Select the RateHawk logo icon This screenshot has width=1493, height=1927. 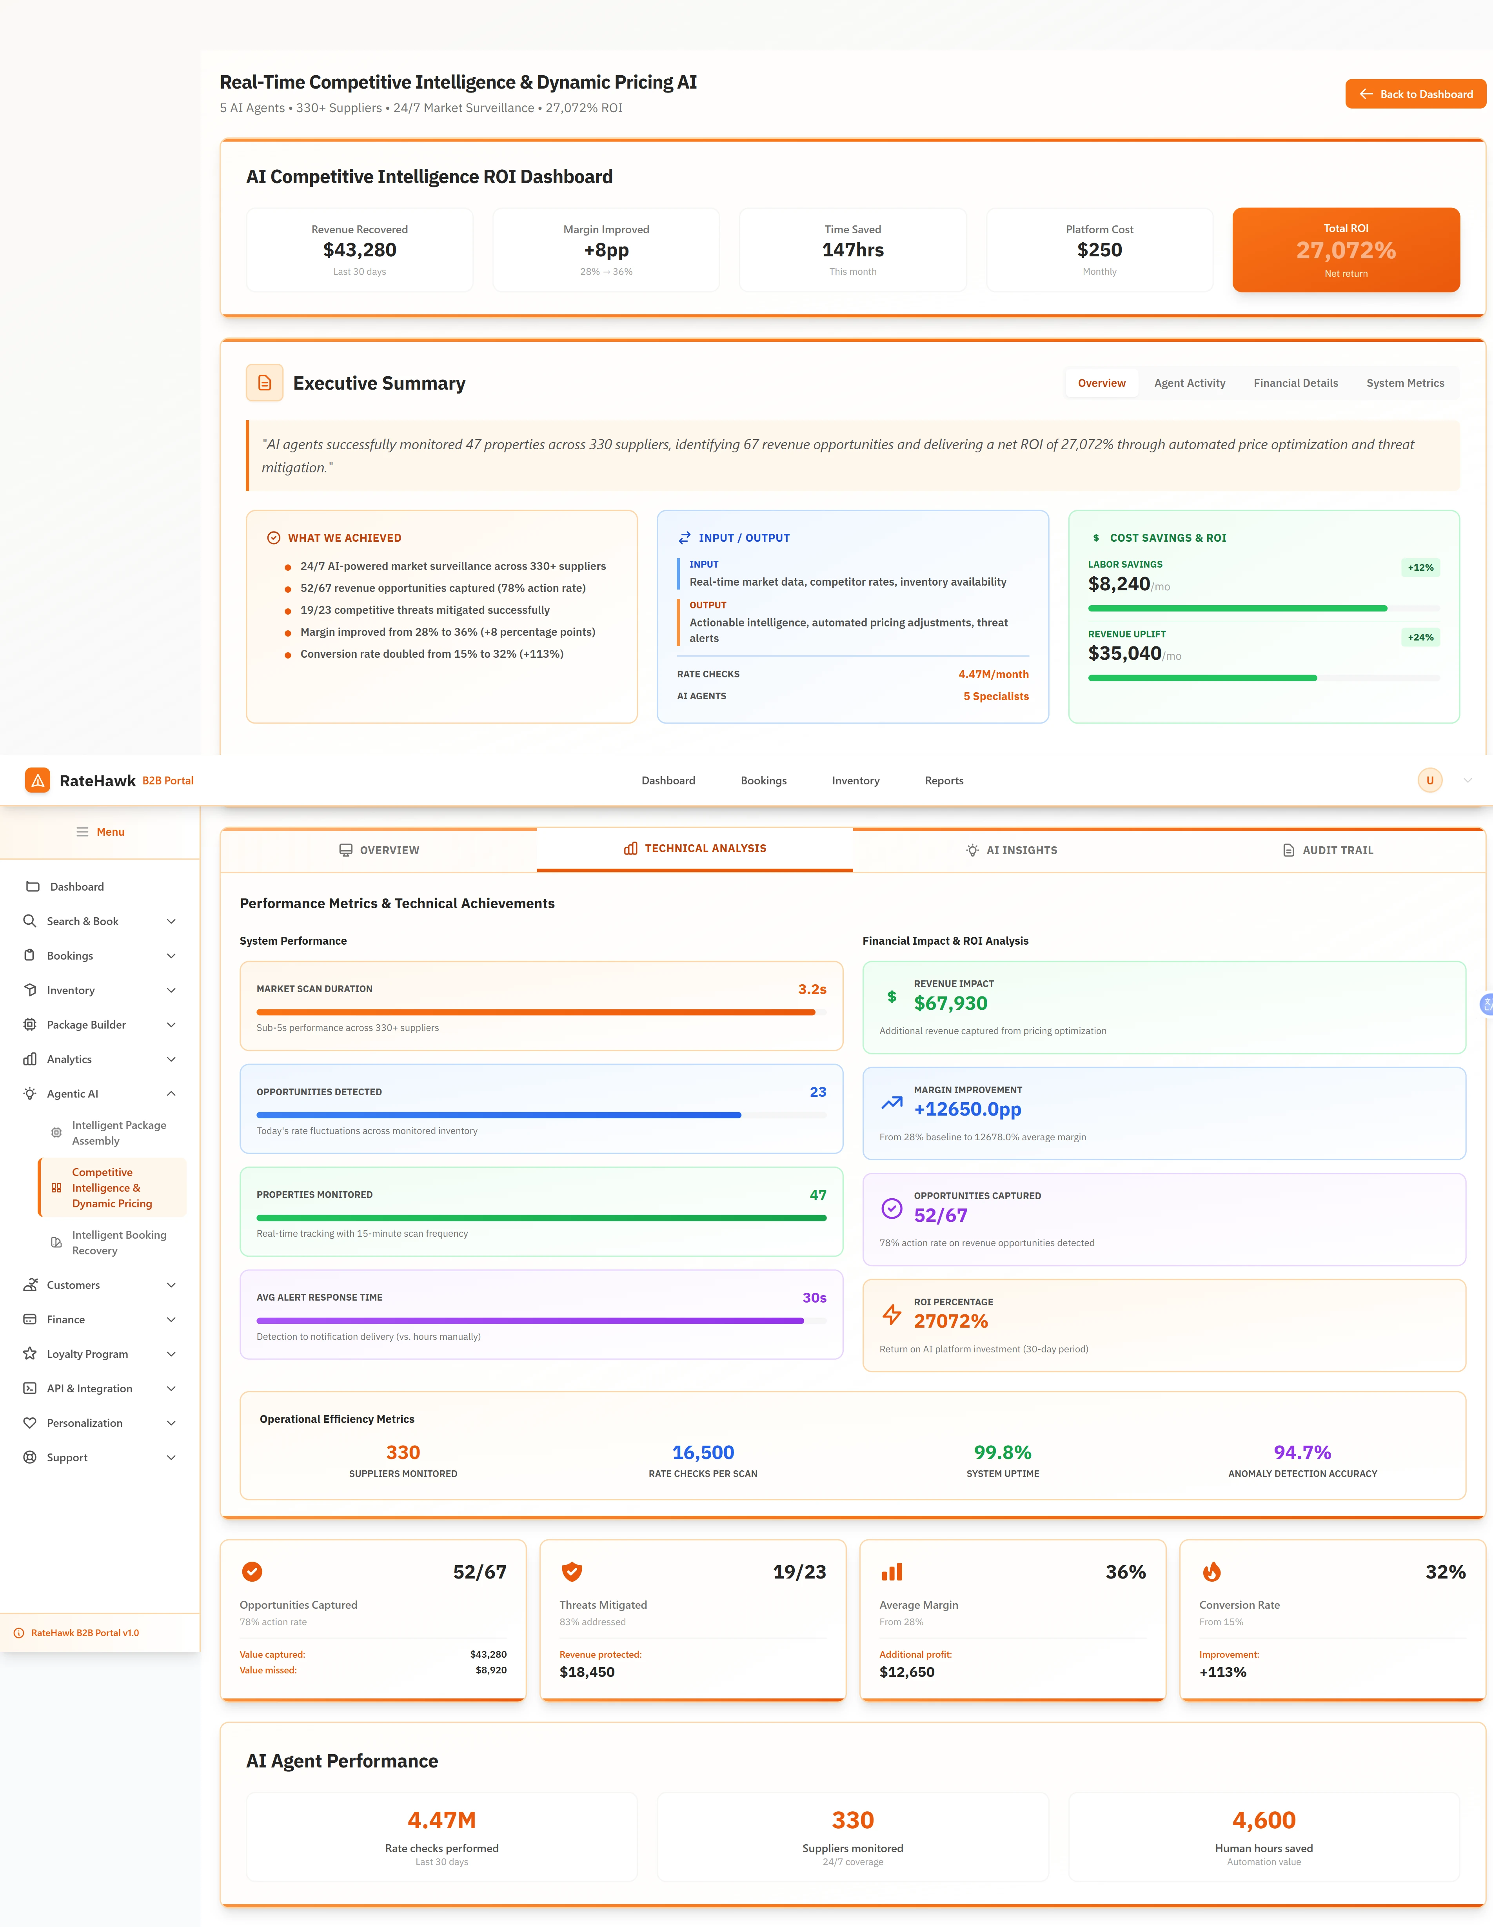tap(37, 780)
